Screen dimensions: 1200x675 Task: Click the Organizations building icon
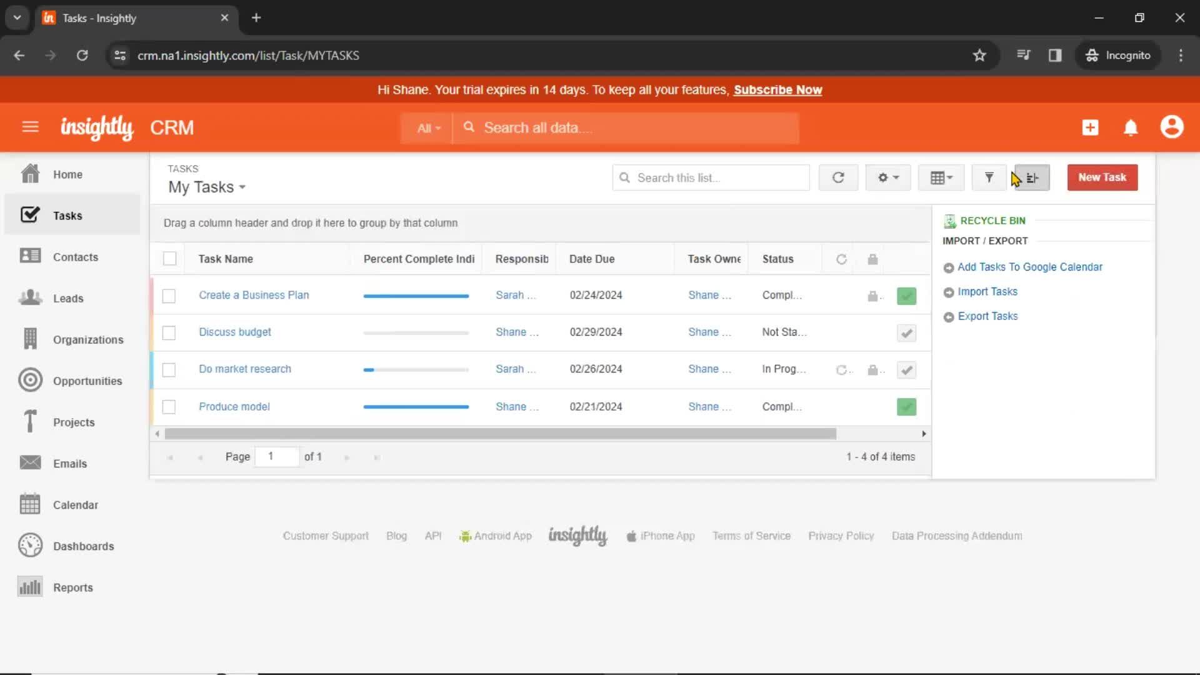click(x=30, y=339)
